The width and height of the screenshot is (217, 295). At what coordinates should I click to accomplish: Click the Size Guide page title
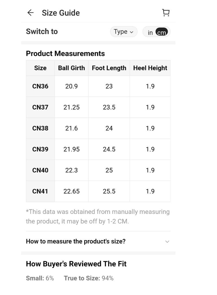[61, 13]
